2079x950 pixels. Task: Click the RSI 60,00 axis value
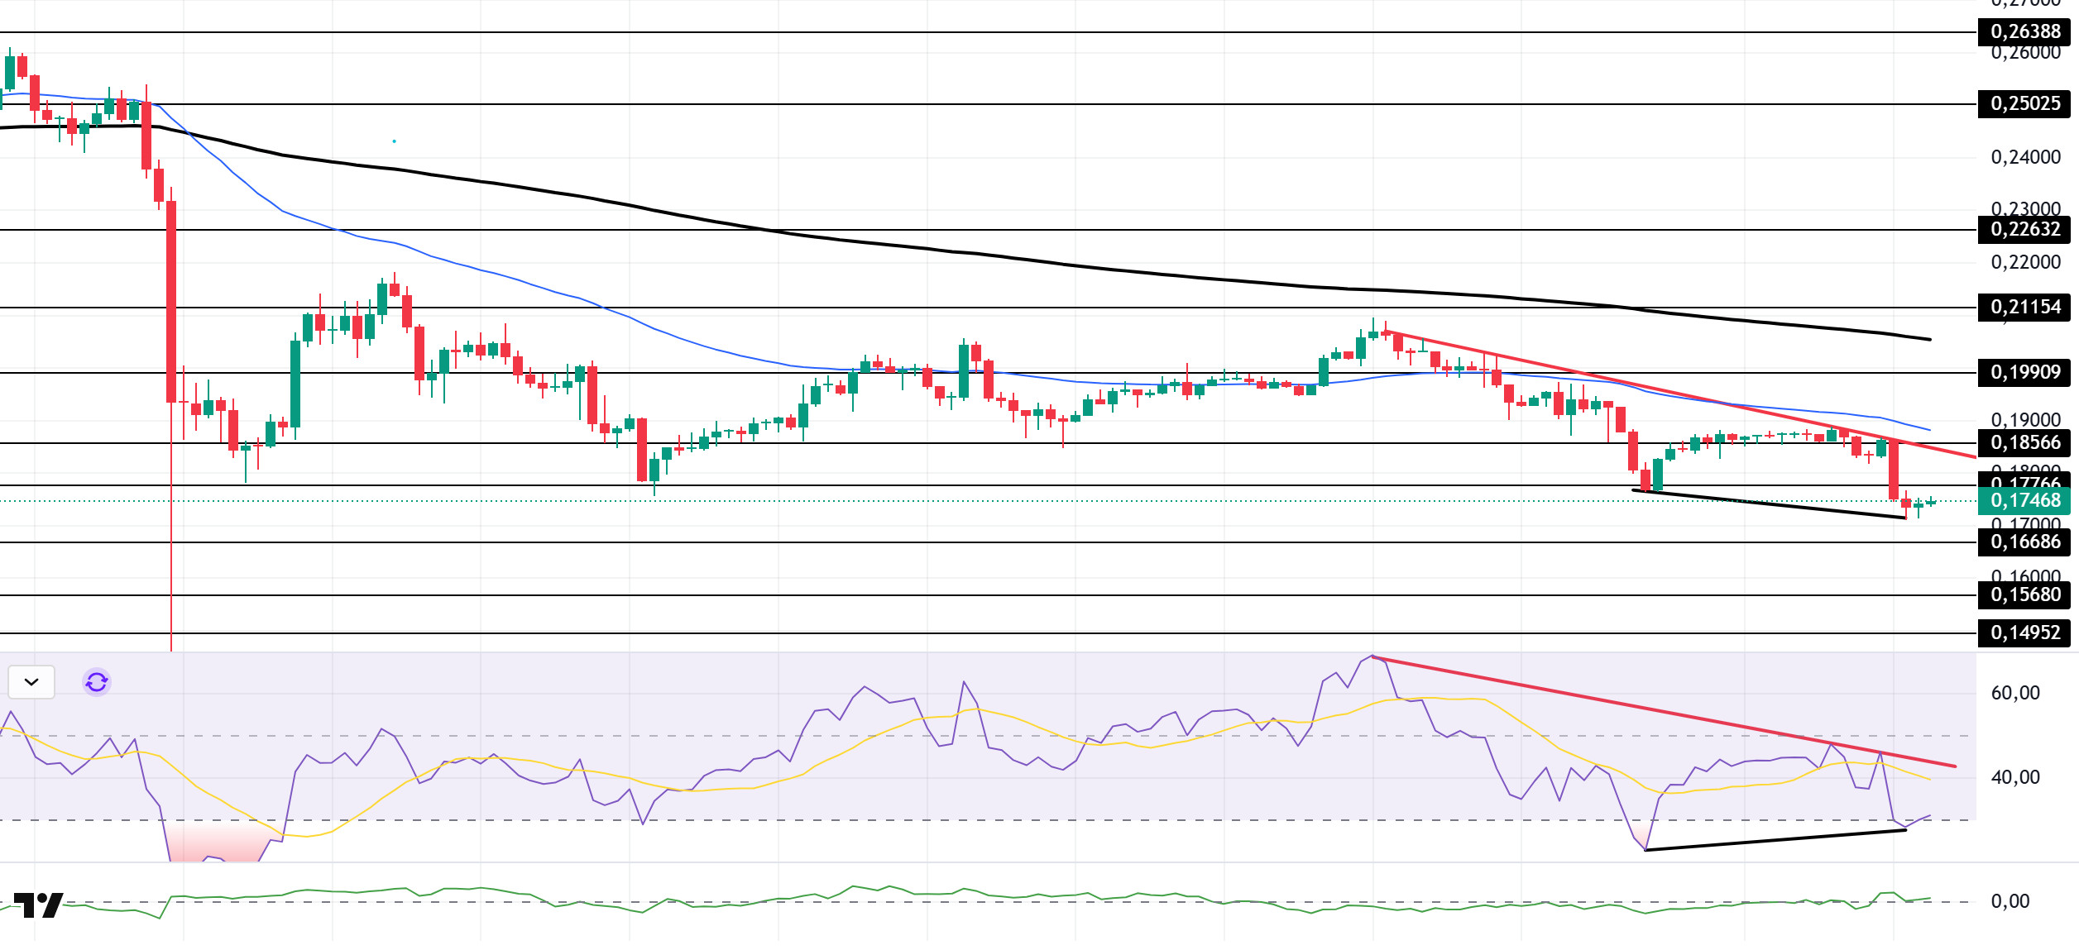[x=2015, y=693]
